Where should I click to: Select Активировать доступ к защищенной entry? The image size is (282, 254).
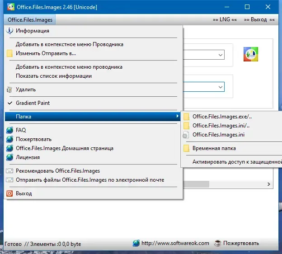click(x=232, y=162)
